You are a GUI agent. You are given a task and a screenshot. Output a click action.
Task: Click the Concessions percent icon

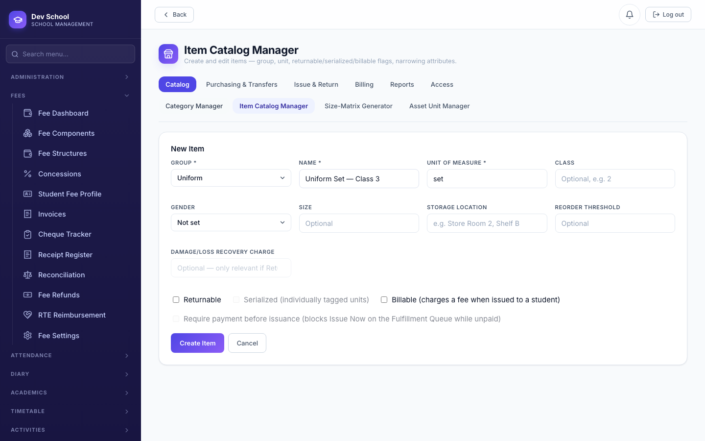click(28, 174)
